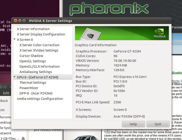The image size is (182, 140).
Task: Collapse the GPU 0 tree arrow
Action: click(15, 77)
